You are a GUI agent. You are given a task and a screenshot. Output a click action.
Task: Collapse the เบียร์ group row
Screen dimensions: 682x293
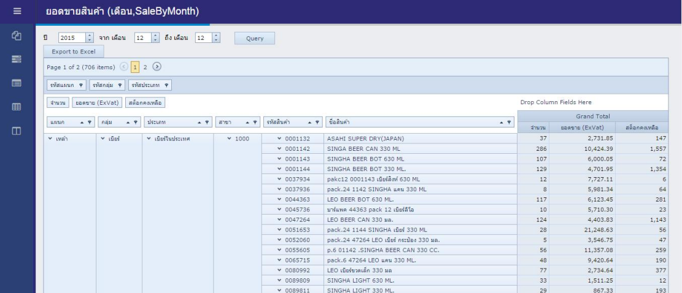pyautogui.click(x=103, y=139)
